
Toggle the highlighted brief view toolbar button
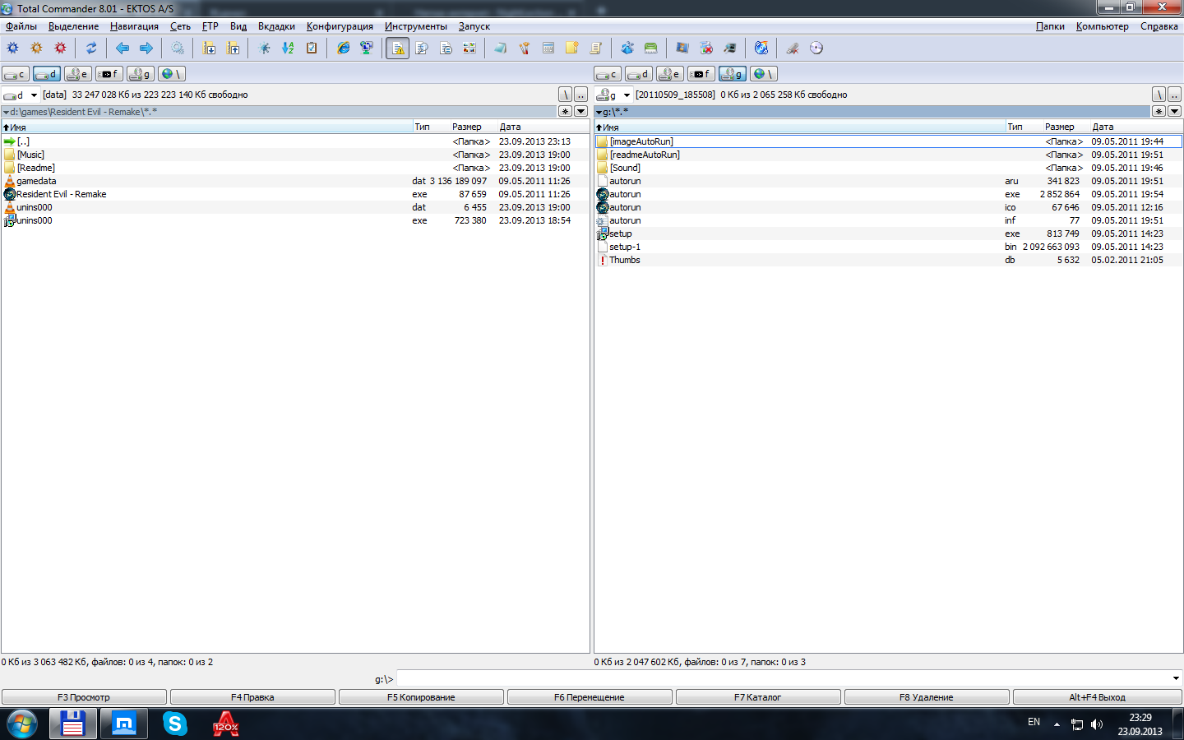pos(398,48)
